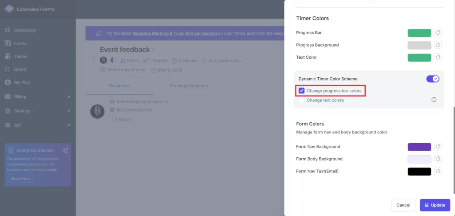The height and width of the screenshot is (216, 455).
Task: Click the Report document icon
Action: pyautogui.click(x=114, y=119)
